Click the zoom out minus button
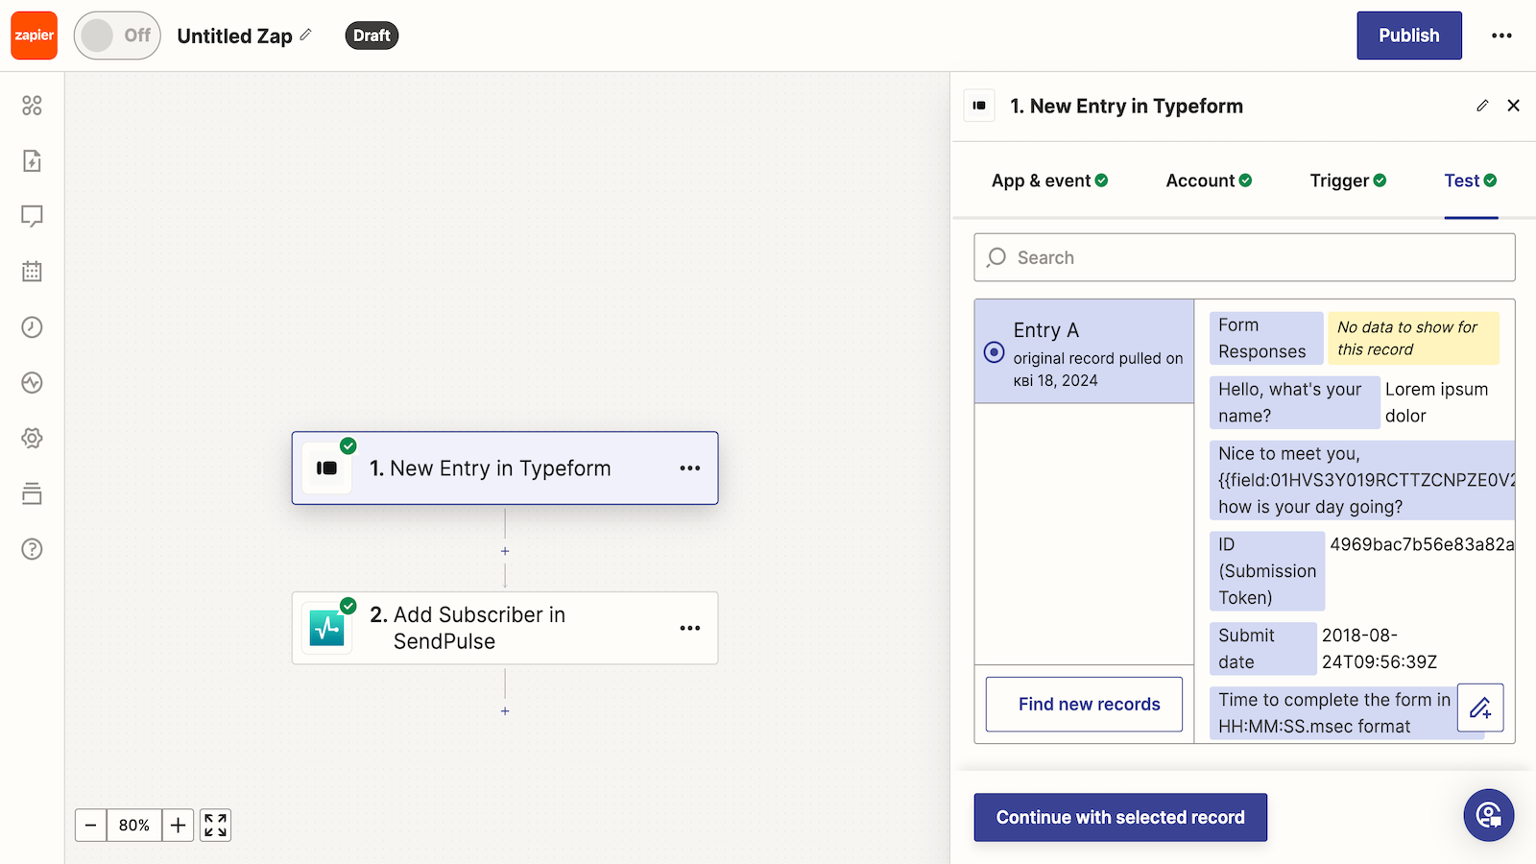The height and width of the screenshot is (864, 1536). [91, 826]
